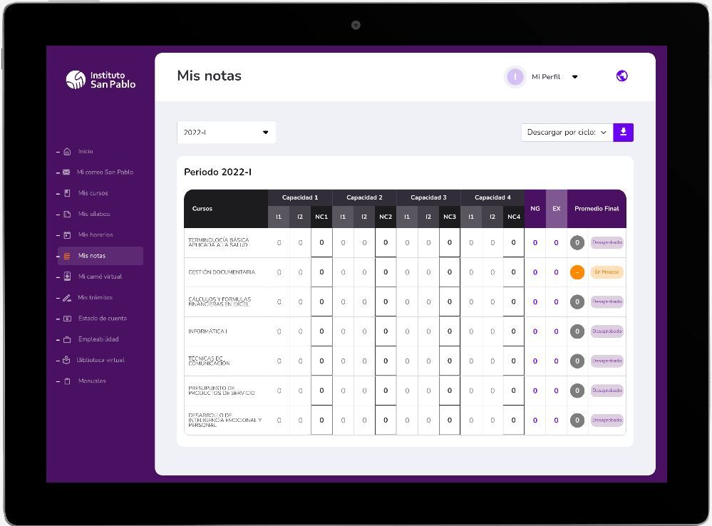Click the Cursos column header
Viewport: 712px width, 526px height.
click(226, 209)
